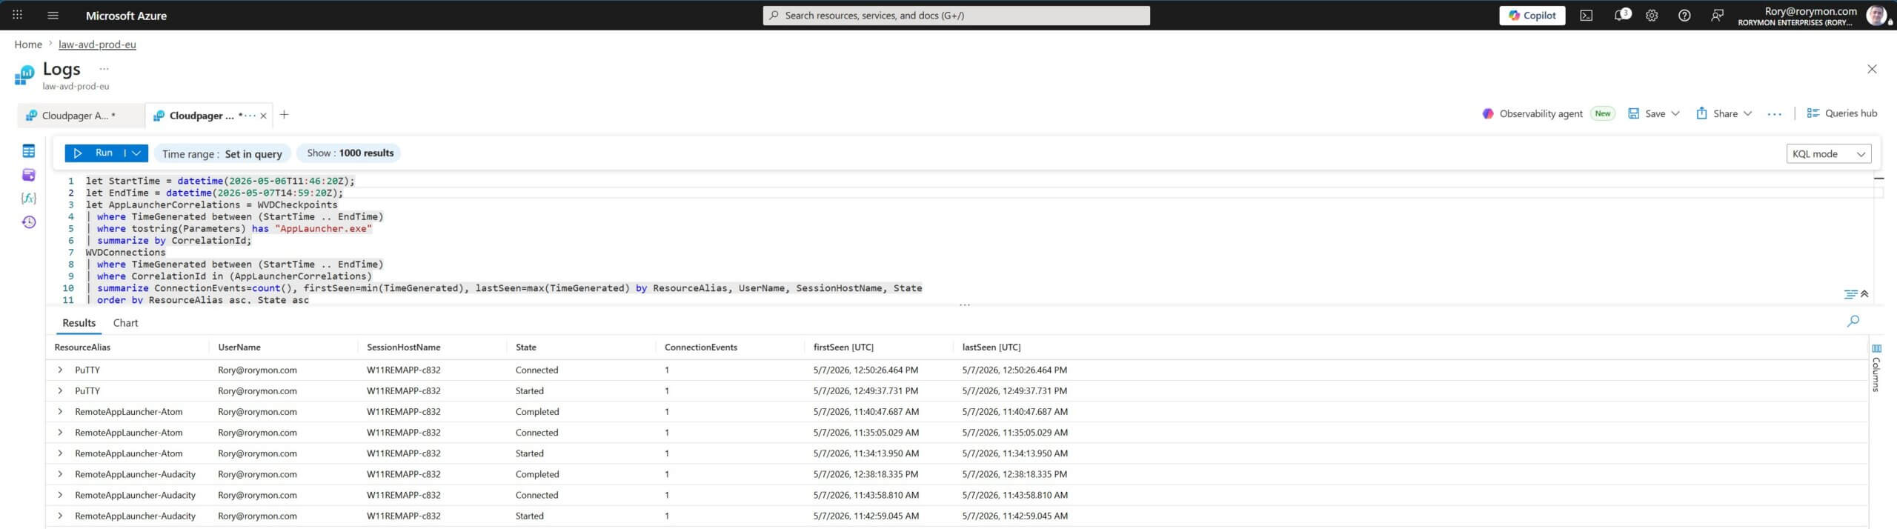This screenshot has width=1897, height=529.
Task: Run the query
Action: click(x=94, y=153)
